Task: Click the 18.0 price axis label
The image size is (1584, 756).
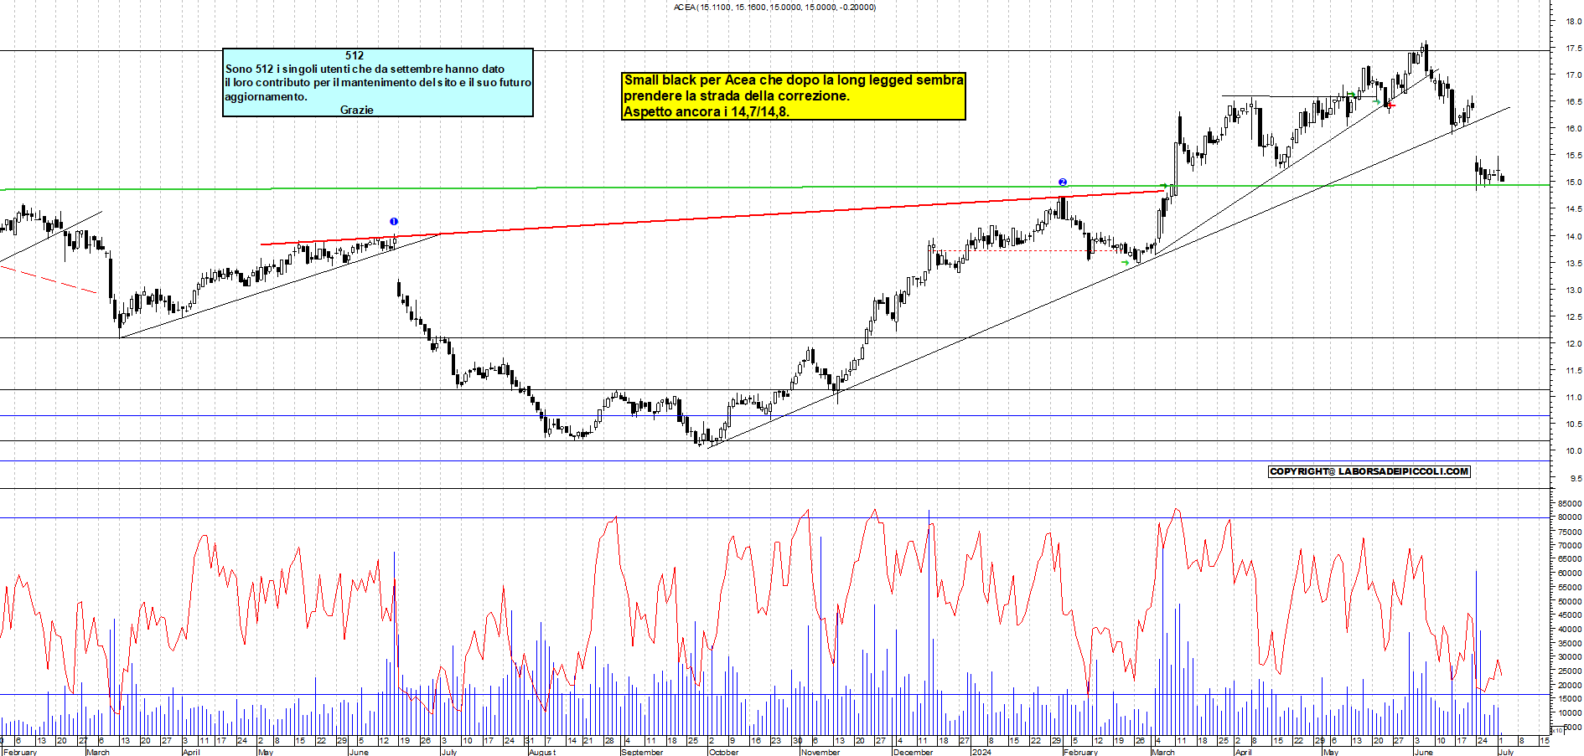Action: coord(1573,22)
